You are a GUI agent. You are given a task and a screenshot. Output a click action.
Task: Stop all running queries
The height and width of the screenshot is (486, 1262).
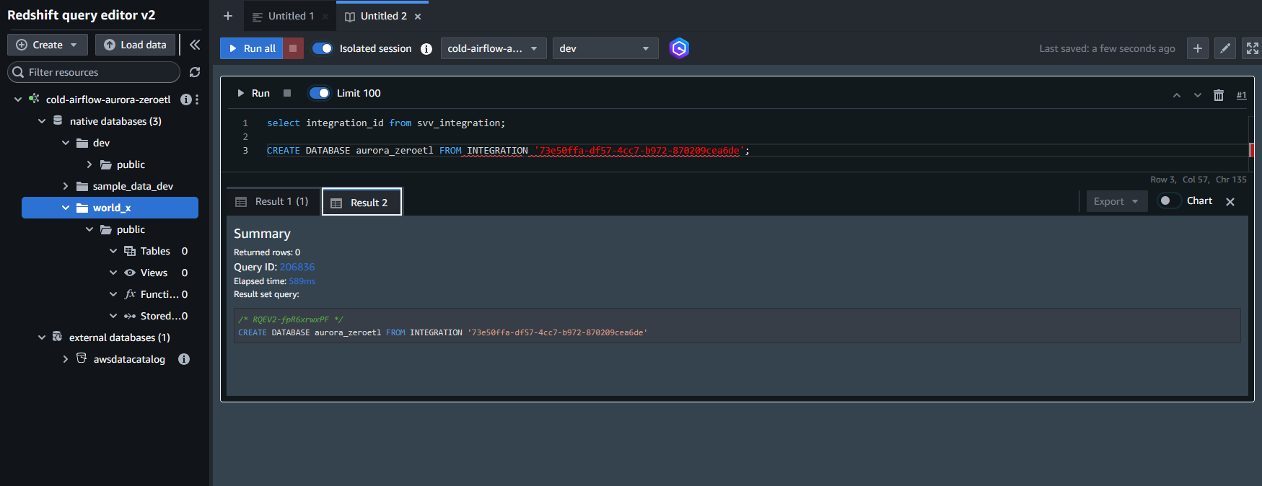[292, 48]
